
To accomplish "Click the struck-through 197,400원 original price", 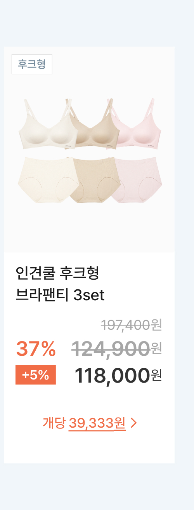I will point(131,325).
